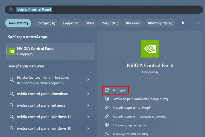Switch to the Φωτογραφίες filter tab

pos(160,23)
